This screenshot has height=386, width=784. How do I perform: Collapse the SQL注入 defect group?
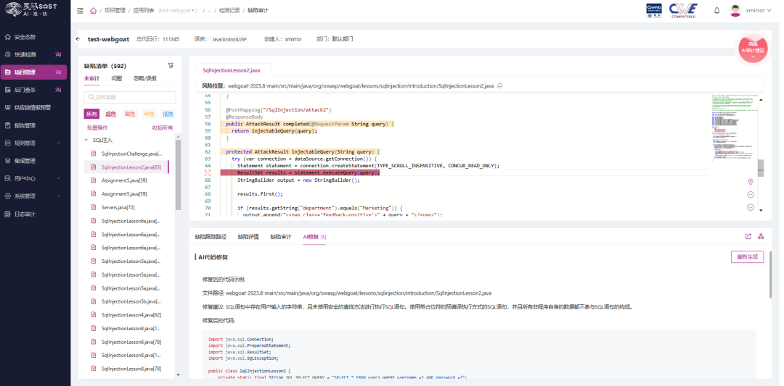click(x=86, y=140)
